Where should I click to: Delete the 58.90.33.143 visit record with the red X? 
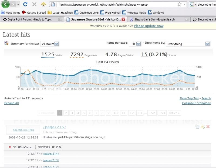(208, 126)
